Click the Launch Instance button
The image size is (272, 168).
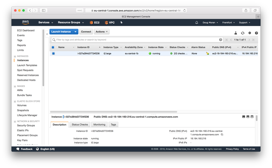61,32
